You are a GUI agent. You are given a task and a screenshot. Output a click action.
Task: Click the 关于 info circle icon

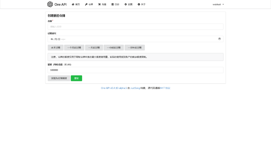click(138, 4)
